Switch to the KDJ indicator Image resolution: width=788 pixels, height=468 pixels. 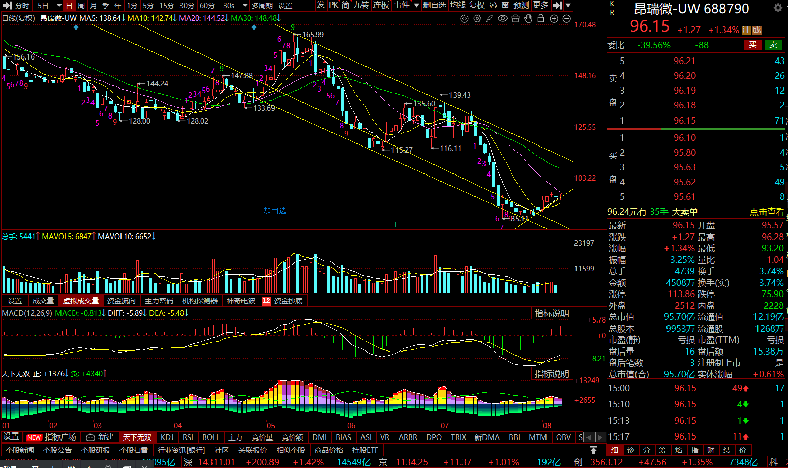[x=167, y=437]
